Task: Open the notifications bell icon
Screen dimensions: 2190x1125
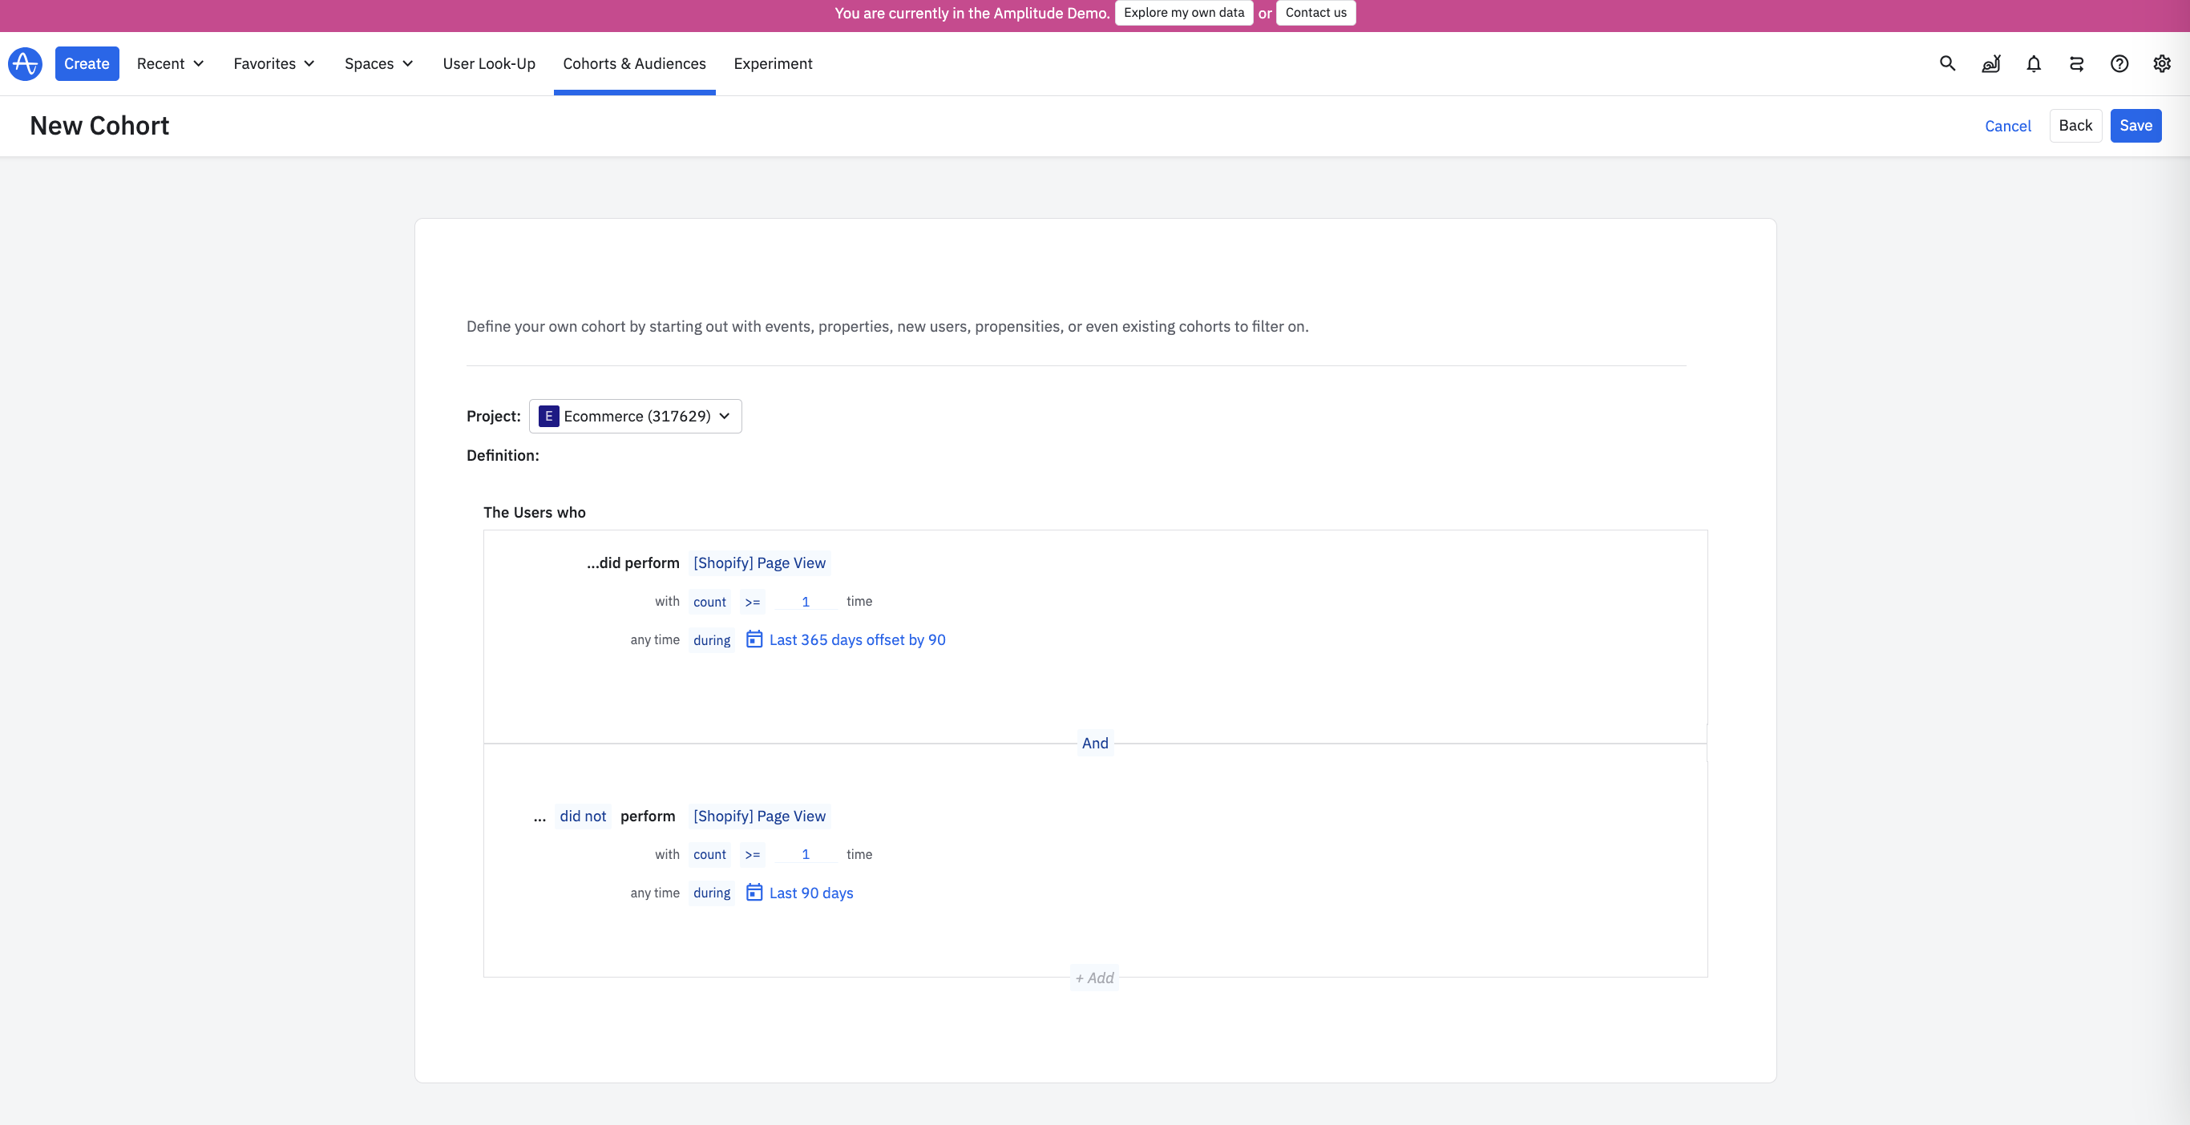Action: [x=2034, y=64]
